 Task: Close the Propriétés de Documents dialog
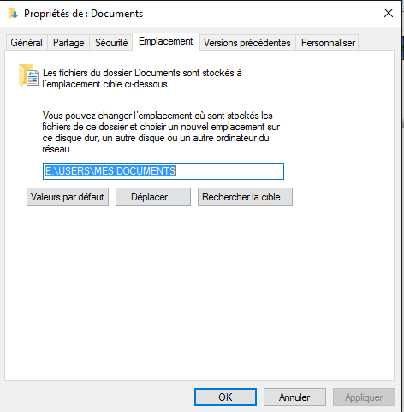(x=389, y=13)
